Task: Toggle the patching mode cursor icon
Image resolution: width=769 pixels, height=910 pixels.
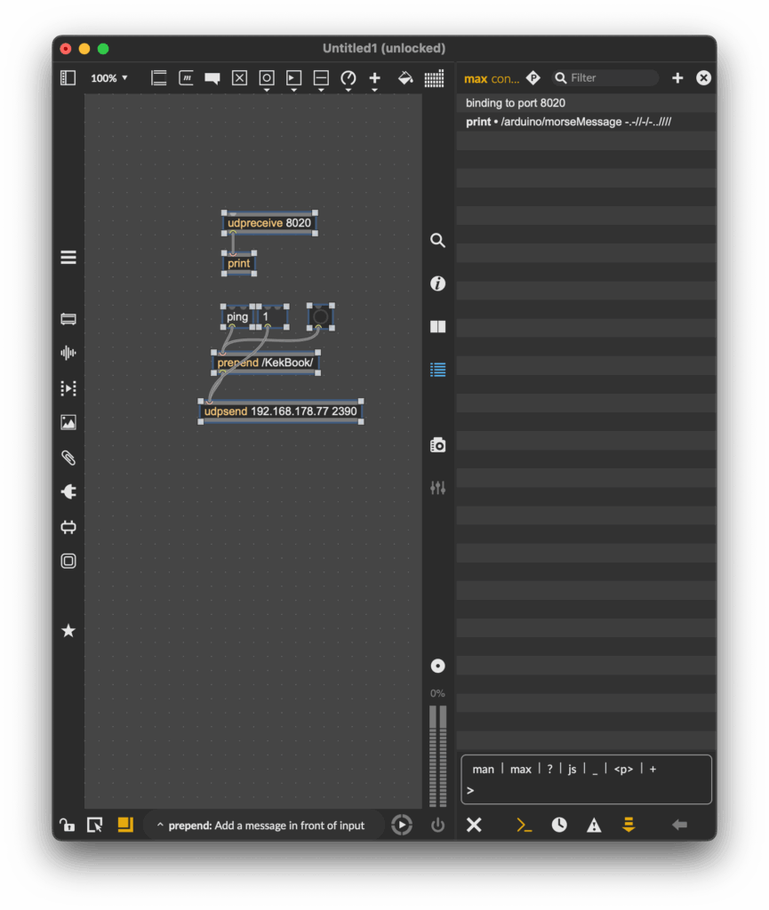Action: 94,825
